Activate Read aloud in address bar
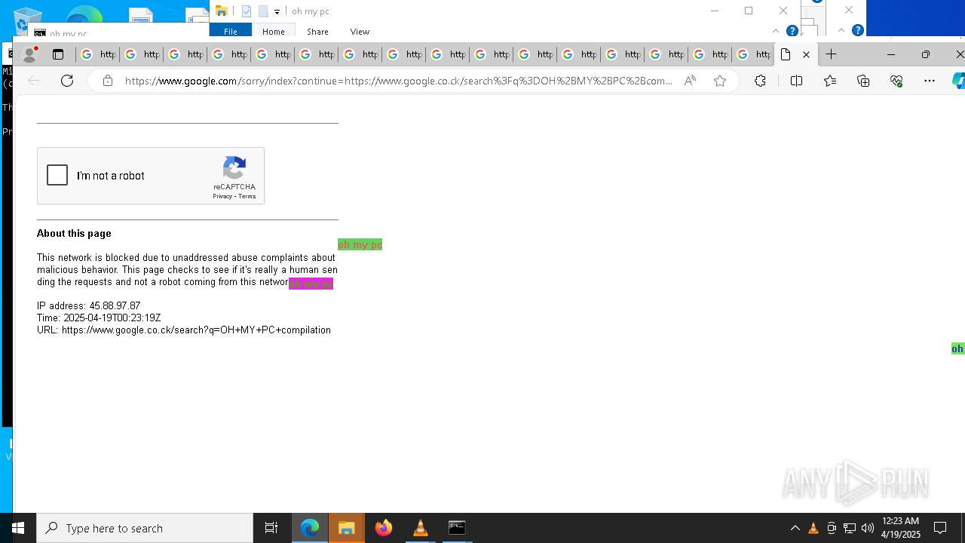 [x=690, y=81]
